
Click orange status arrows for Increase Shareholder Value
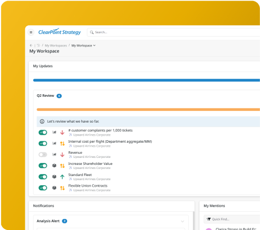coord(62,166)
